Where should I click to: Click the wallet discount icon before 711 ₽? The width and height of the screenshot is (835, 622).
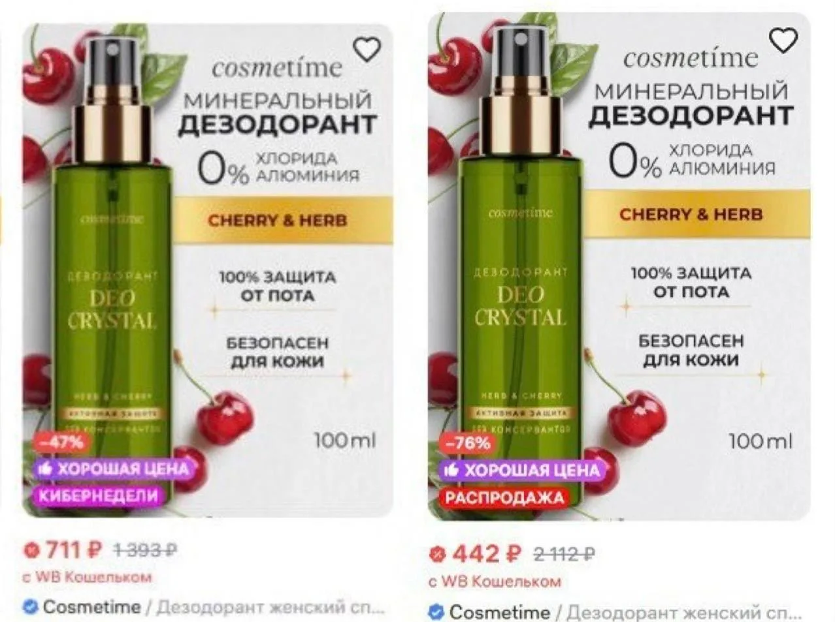tap(31, 550)
